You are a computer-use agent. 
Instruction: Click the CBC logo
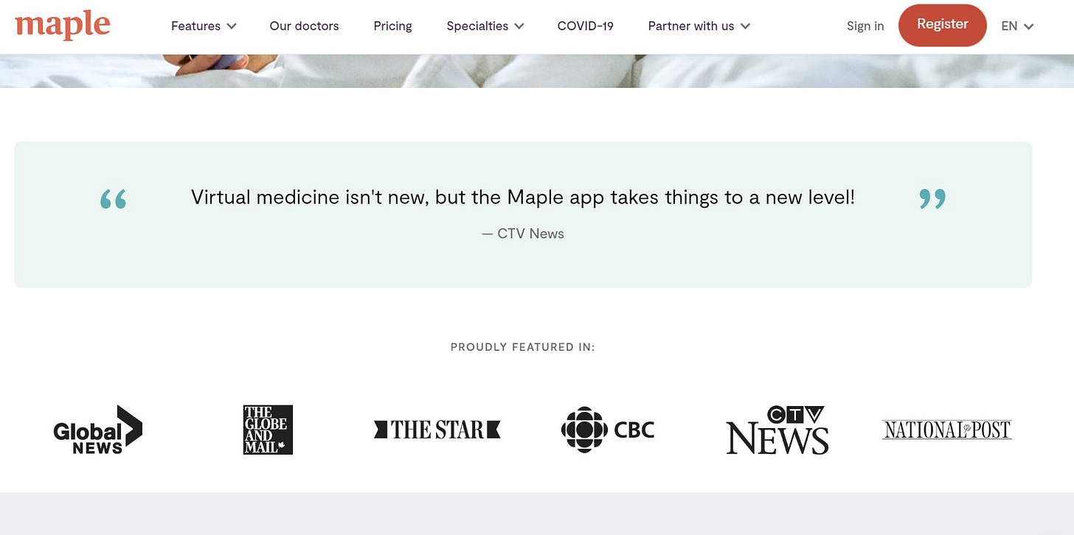click(608, 430)
